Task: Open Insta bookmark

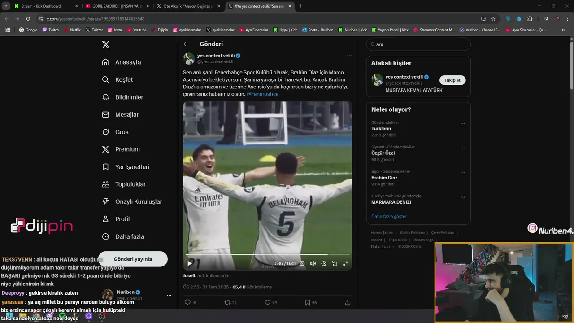Action: click(x=115, y=30)
